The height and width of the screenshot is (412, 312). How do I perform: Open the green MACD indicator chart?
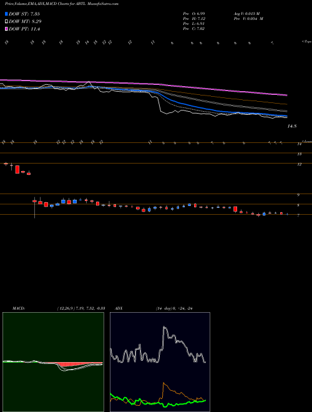(53, 362)
